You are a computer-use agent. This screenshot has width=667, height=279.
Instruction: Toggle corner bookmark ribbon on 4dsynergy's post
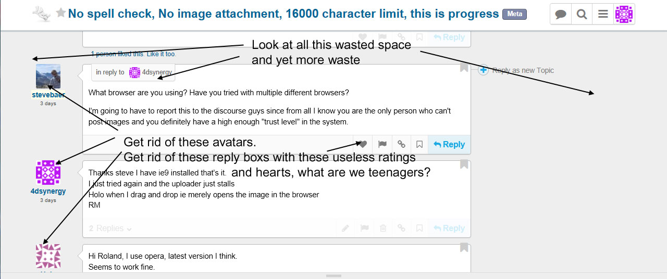(464, 164)
